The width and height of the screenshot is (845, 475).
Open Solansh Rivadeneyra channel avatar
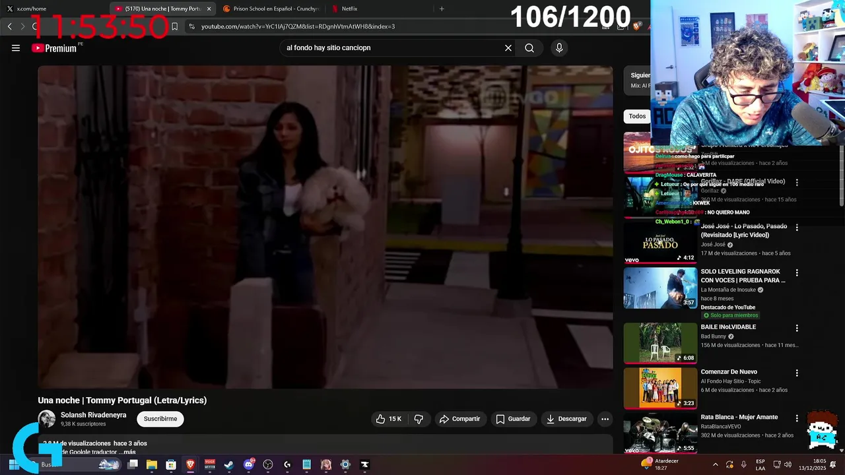point(47,419)
